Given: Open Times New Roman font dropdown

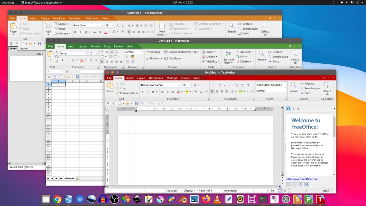Looking at the screenshot, I should (179, 85).
